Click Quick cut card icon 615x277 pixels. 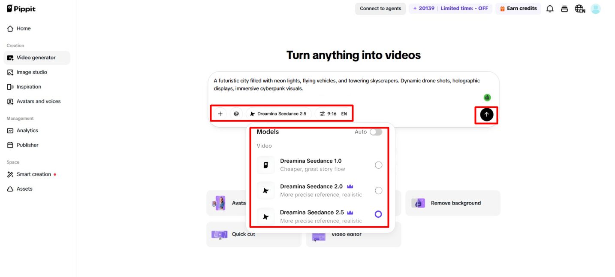219,234
